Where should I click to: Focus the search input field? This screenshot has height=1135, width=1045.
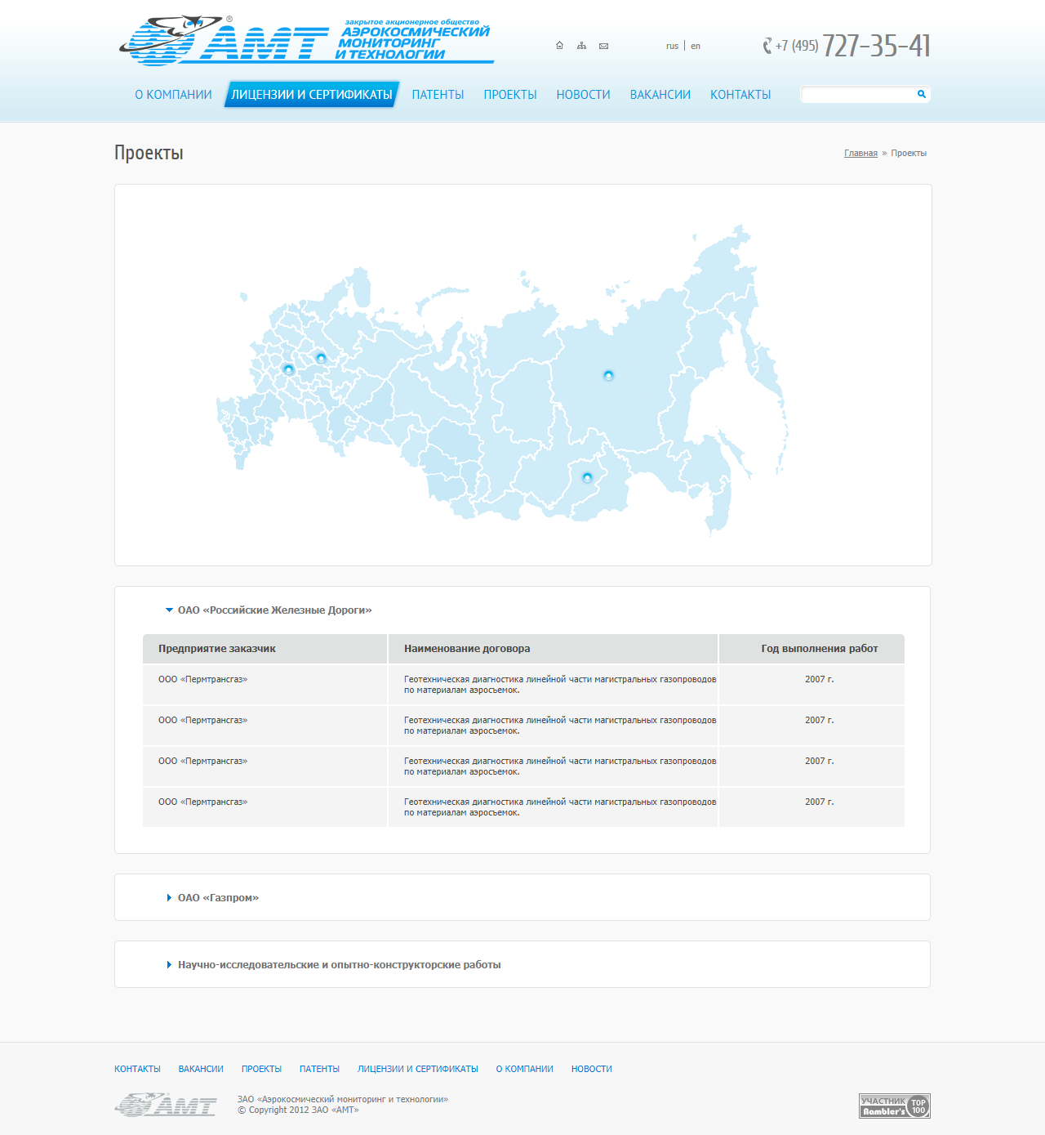point(859,95)
